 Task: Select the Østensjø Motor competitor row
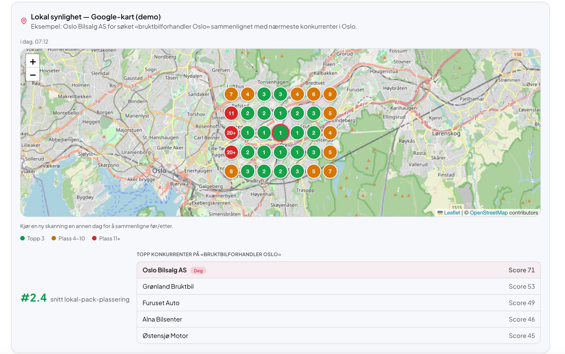[339, 335]
